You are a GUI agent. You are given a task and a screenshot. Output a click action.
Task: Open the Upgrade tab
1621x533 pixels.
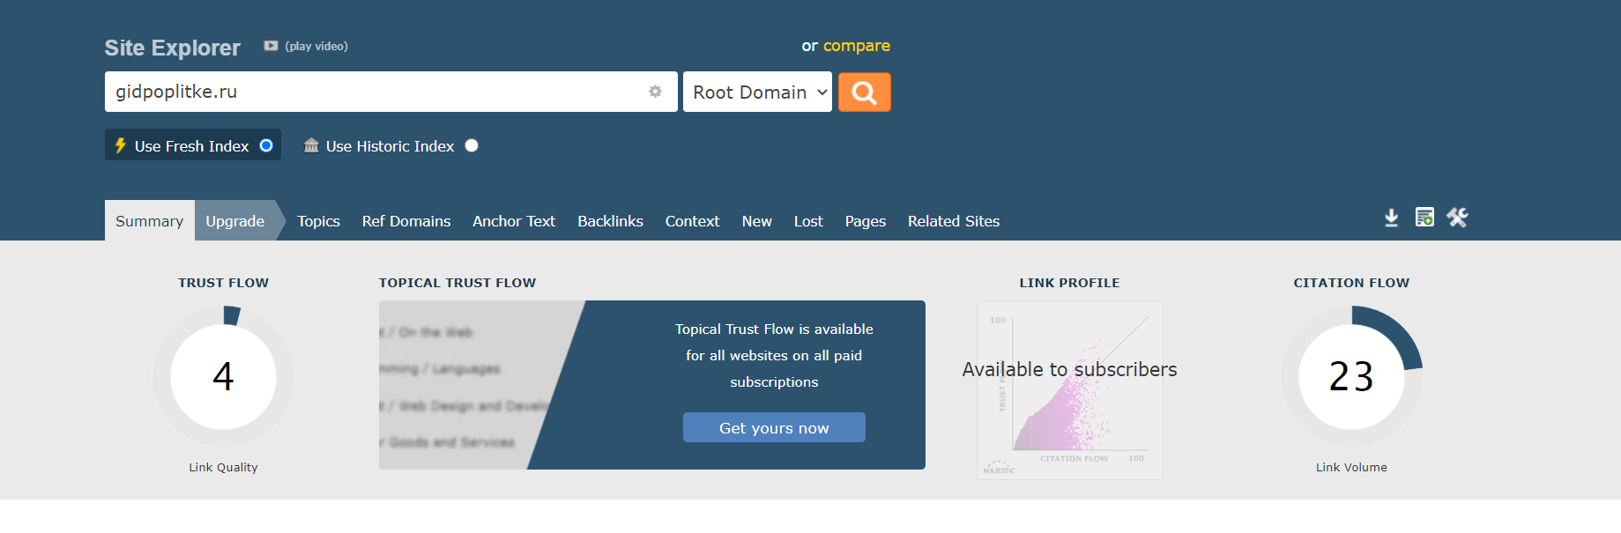click(235, 220)
